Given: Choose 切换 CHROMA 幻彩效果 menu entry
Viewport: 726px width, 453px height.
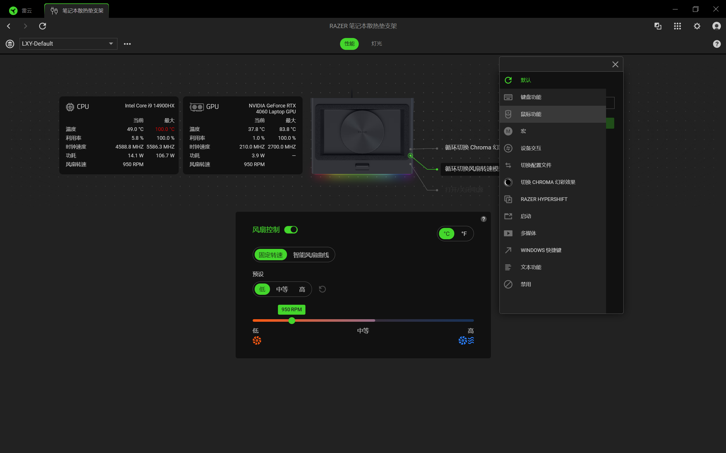Looking at the screenshot, I should pos(548,182).
